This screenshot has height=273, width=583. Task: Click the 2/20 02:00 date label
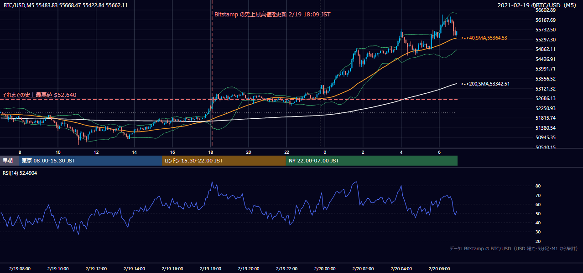(363, 269)
